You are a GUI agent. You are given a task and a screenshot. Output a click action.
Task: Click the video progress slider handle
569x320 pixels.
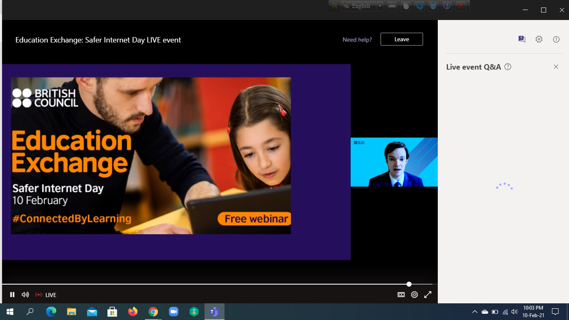[x=409, y=284]
